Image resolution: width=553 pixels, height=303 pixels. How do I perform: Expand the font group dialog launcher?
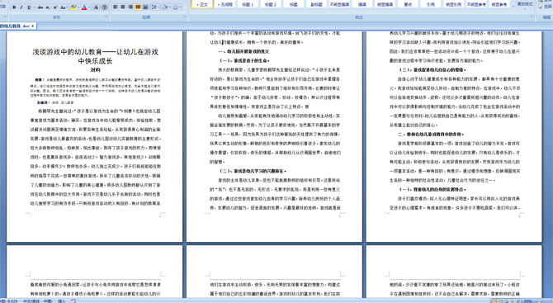point(106,17)
